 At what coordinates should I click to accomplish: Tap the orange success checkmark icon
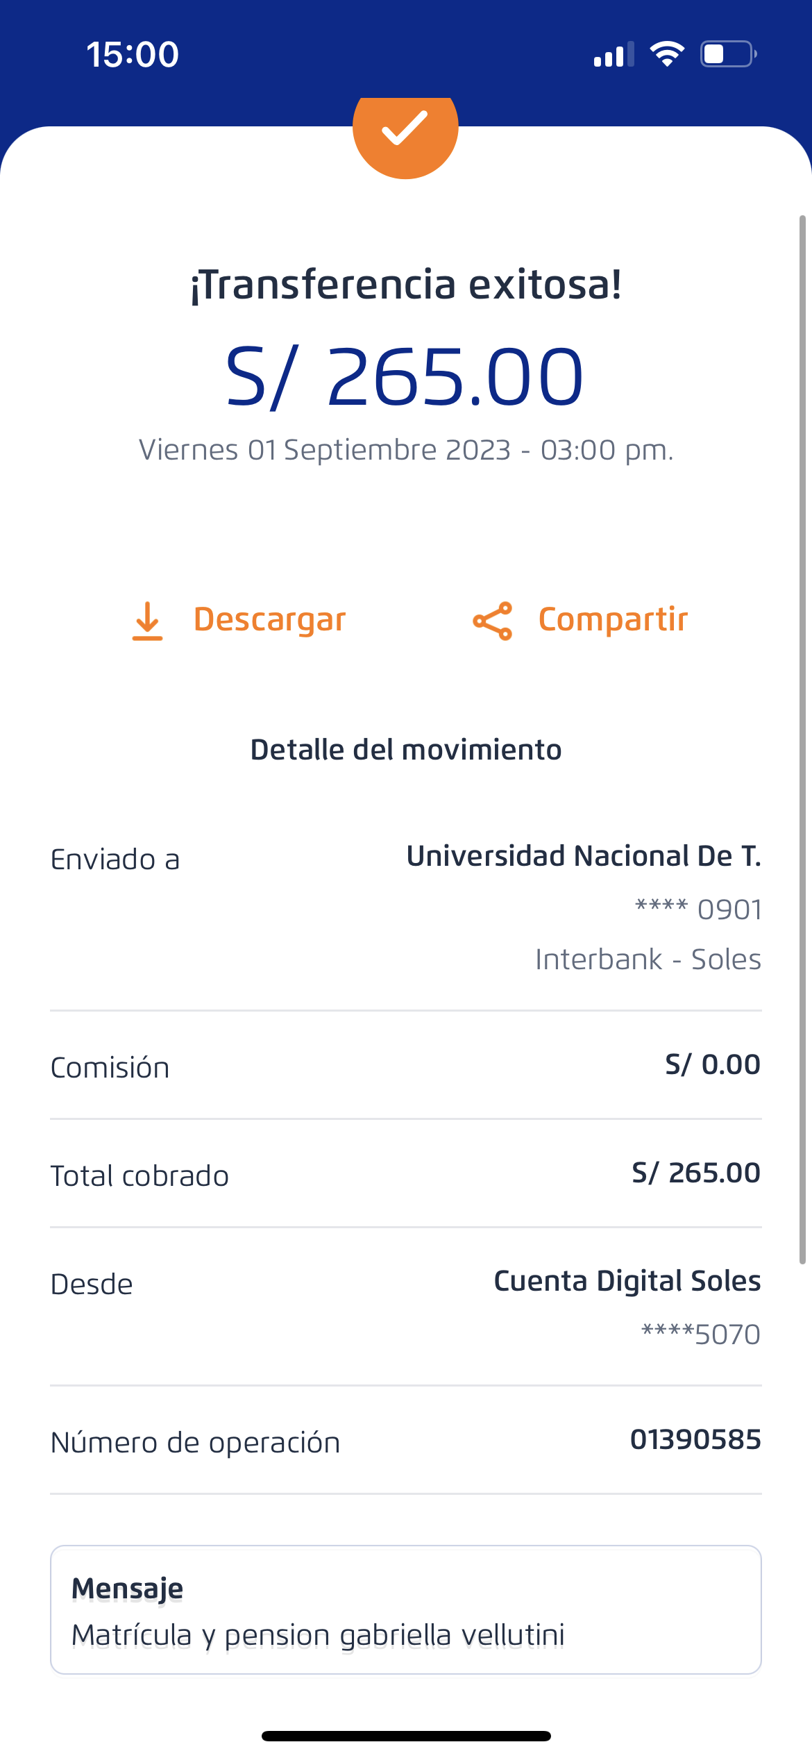[x=405, y=129]
